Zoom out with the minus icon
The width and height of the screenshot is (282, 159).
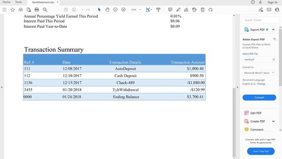pyautogui.click(x=115, y=10)
